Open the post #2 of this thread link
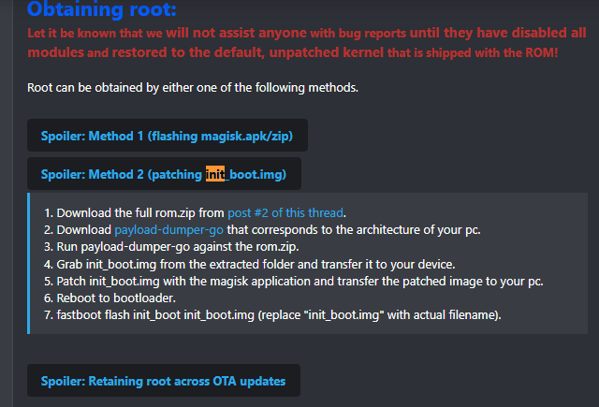The image size is (599, 407). tap(285, 212)
